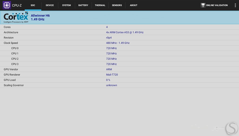Click the r0p4 revision value
The image size is (239, 136).
[x=109, y=38]
